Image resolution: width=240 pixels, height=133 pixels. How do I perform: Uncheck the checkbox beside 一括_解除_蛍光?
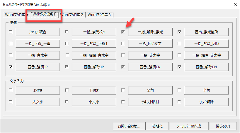click(x=123, y=32)
